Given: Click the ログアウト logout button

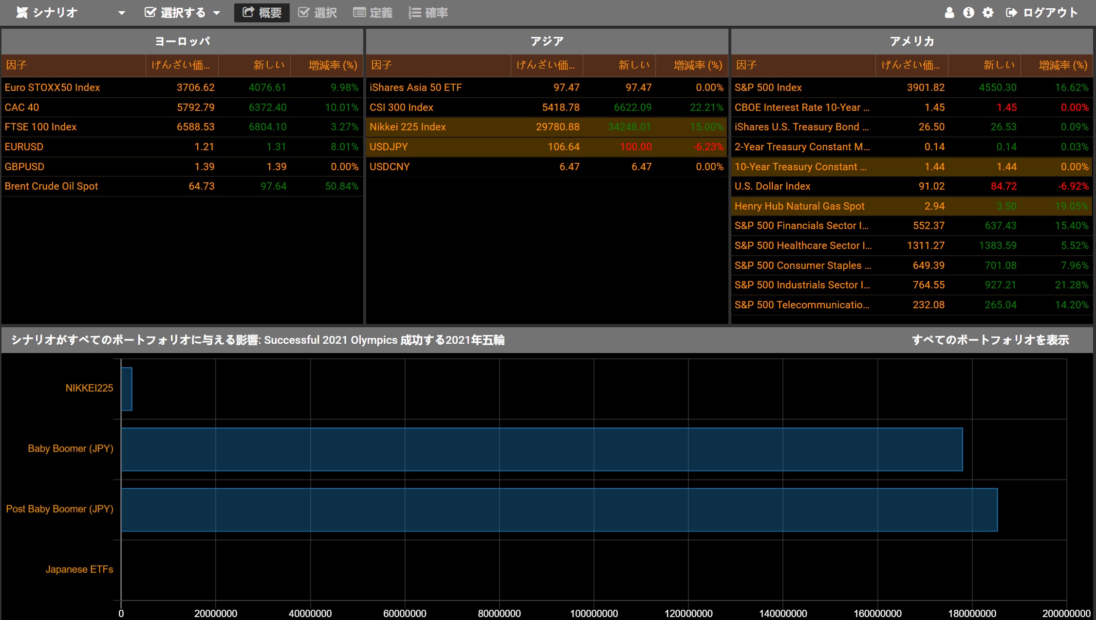Looking at the screenshot, I should (1042, 13).
